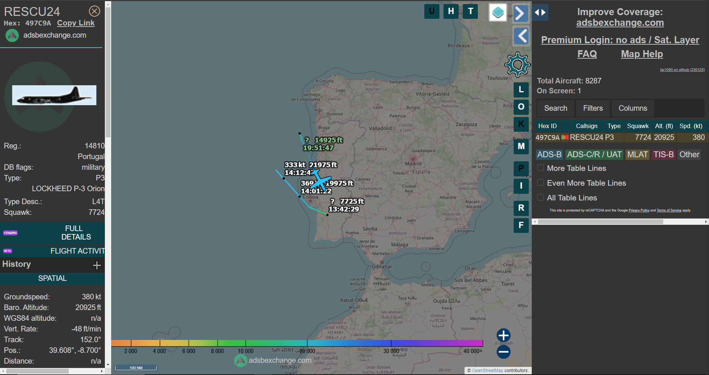The height and width of the screenshot is (375, 709).
Task: Open the FAQ link
Action: 587,54
